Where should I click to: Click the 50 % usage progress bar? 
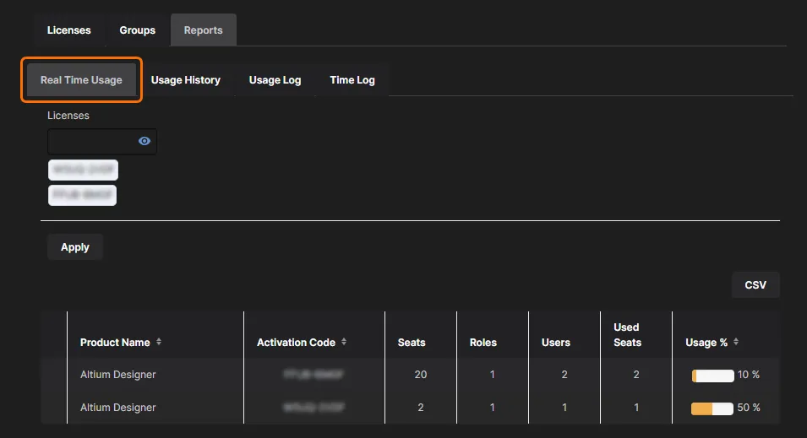click(x=712, y=408)
